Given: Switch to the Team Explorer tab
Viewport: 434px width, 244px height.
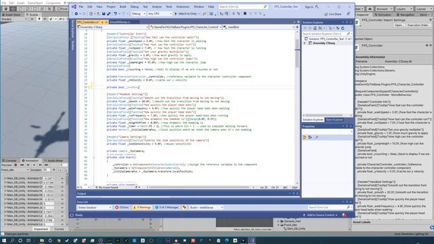Looking at the screenshot, I should click(334, 119).
